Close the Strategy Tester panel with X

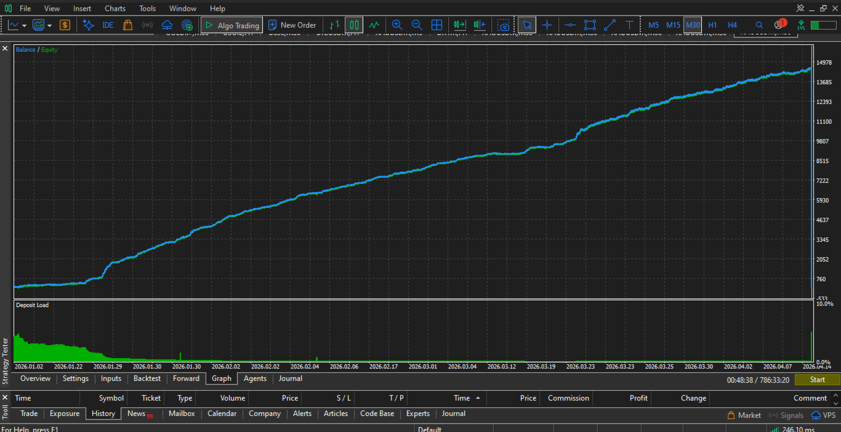pos(5,47)
